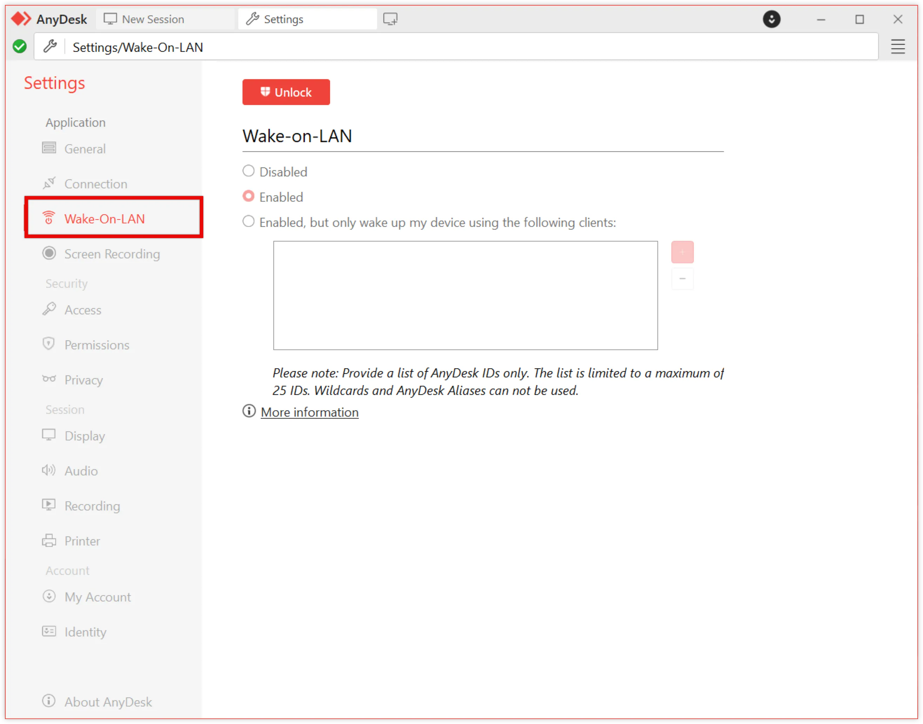This screenshot has height=724, width=923.
Task: Select the Privacy settings section
Action: (x=83, y=380)
